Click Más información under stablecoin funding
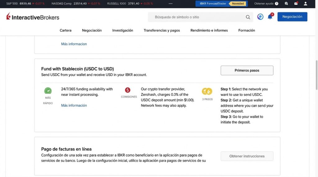The height and width of the screenshot is (177, 318). point(74,106)
